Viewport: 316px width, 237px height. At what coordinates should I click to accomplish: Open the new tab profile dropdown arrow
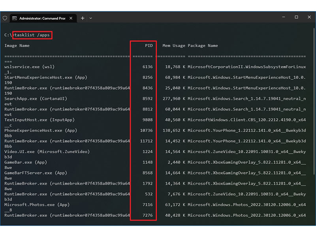click(91, 18)
